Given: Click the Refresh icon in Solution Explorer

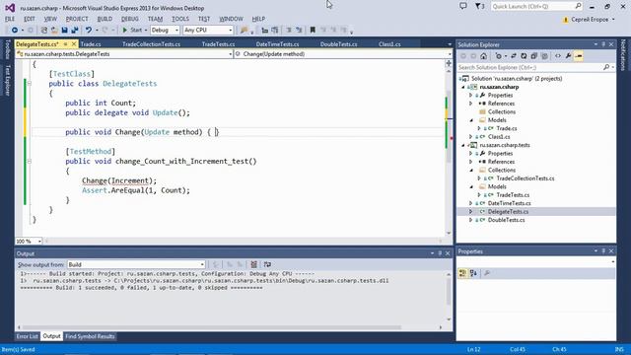Looking at the screenshot, I should [524, 56].
